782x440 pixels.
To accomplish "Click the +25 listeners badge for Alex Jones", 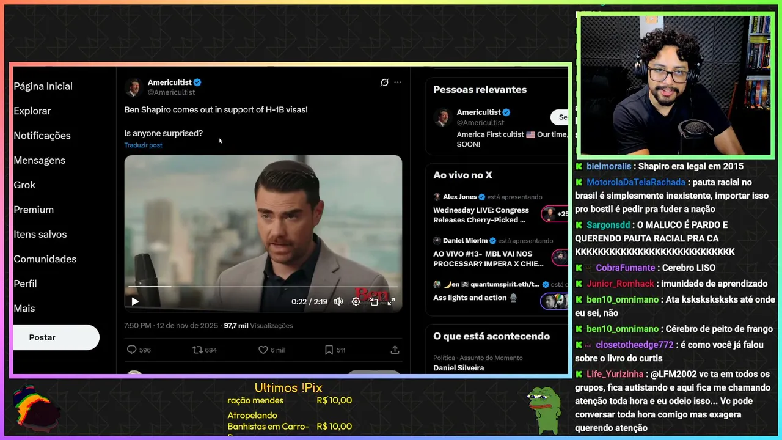I will (x=555, y=214).
